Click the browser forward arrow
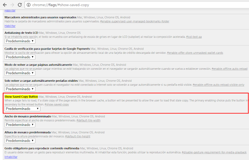 (12, 5)
